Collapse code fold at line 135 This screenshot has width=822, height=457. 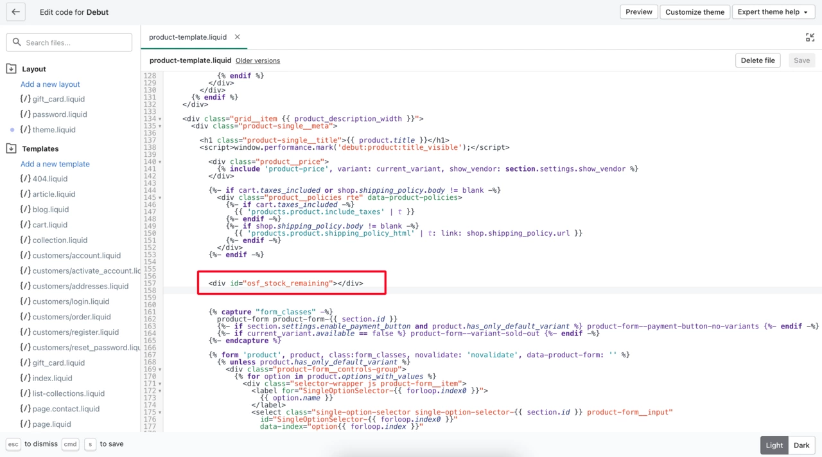coord(160,126)
